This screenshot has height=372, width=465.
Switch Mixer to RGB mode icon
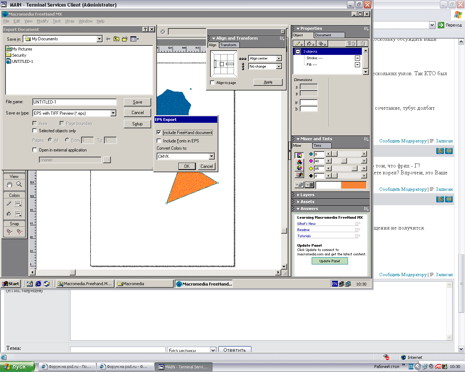click(299, 162)
